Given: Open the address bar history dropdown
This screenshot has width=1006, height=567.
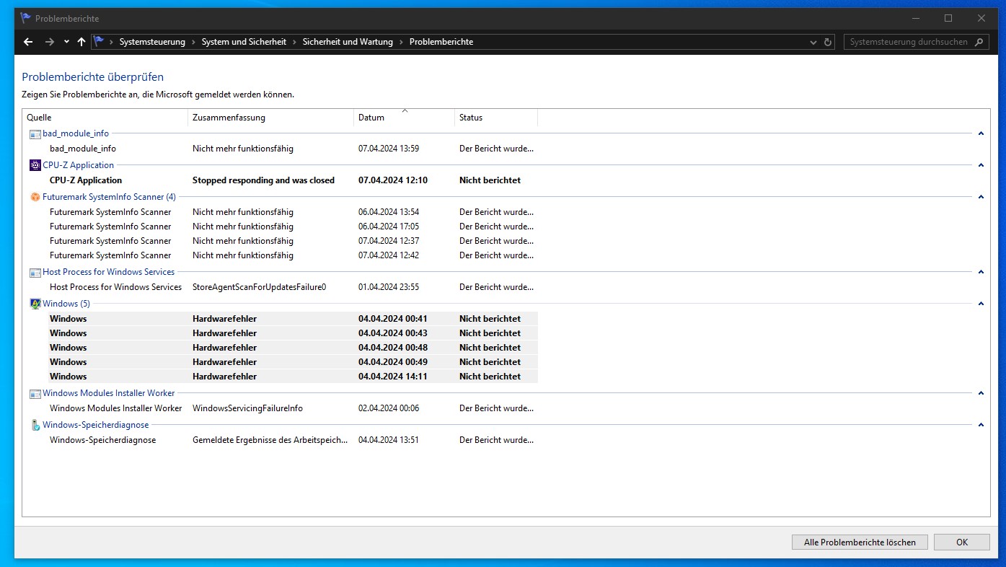Looking at the screenshot, I should 813,42.
